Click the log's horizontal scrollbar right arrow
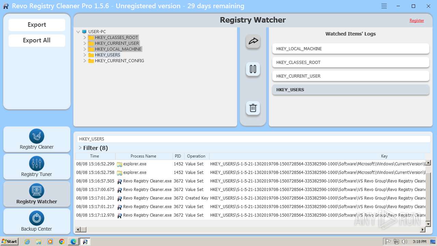This screenshot has height=246, width=437. tap(423, 230)
